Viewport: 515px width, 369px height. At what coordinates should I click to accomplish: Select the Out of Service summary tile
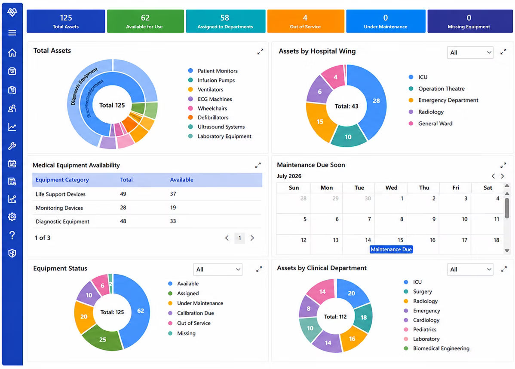(306, 21)
